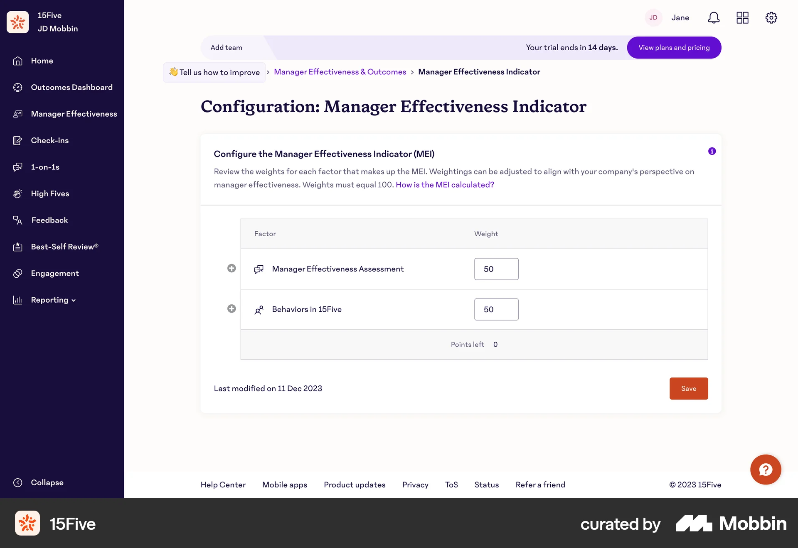Open the settings gear icon
The height and width of the screenshot is (548, 798).
coord(771,18)
